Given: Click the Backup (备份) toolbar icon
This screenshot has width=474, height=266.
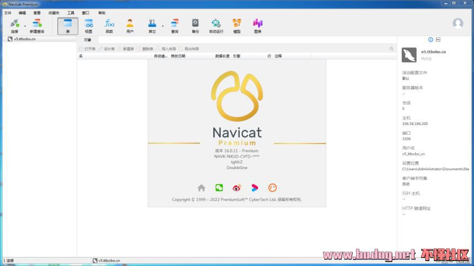Looking at the screenshot, I should click(x=195, y=26).
